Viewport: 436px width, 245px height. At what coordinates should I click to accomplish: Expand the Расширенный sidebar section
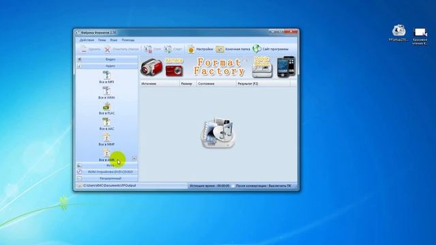[107, 178]
